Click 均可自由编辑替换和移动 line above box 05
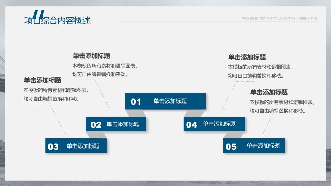This screenshot has height=186, width=331. coord(278,111)
